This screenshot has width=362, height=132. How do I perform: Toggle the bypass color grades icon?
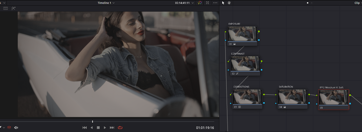point(200,3)
